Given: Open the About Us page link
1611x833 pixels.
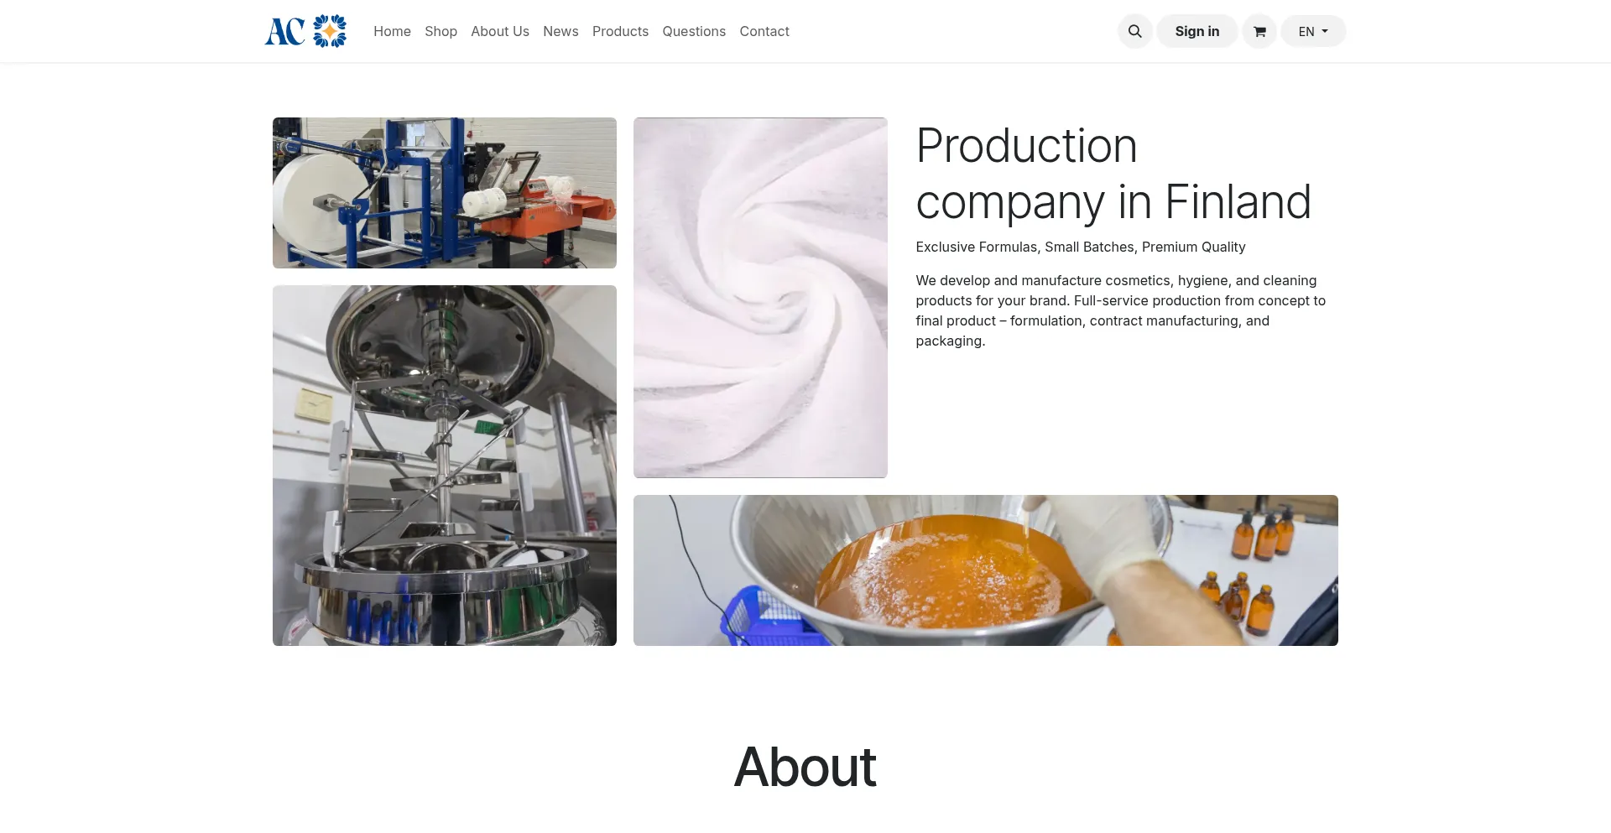Looking at the screenshot, I should point(500,31).
